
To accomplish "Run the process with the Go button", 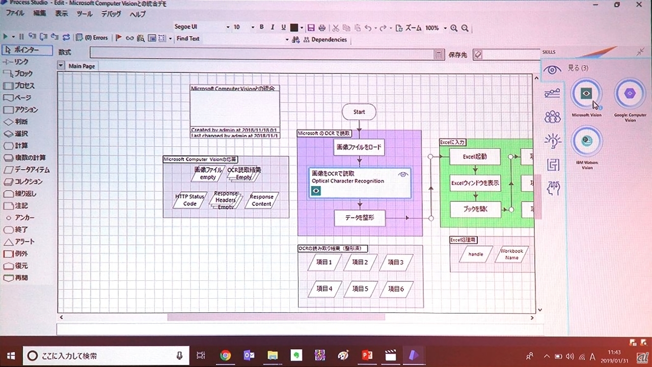I will 6,37.
